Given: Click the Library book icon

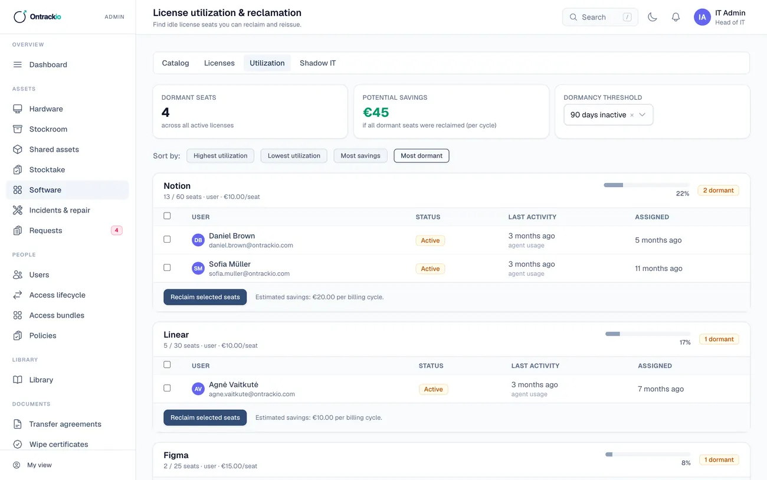Looking at the screenshot, I should click(x=18, y=380).
